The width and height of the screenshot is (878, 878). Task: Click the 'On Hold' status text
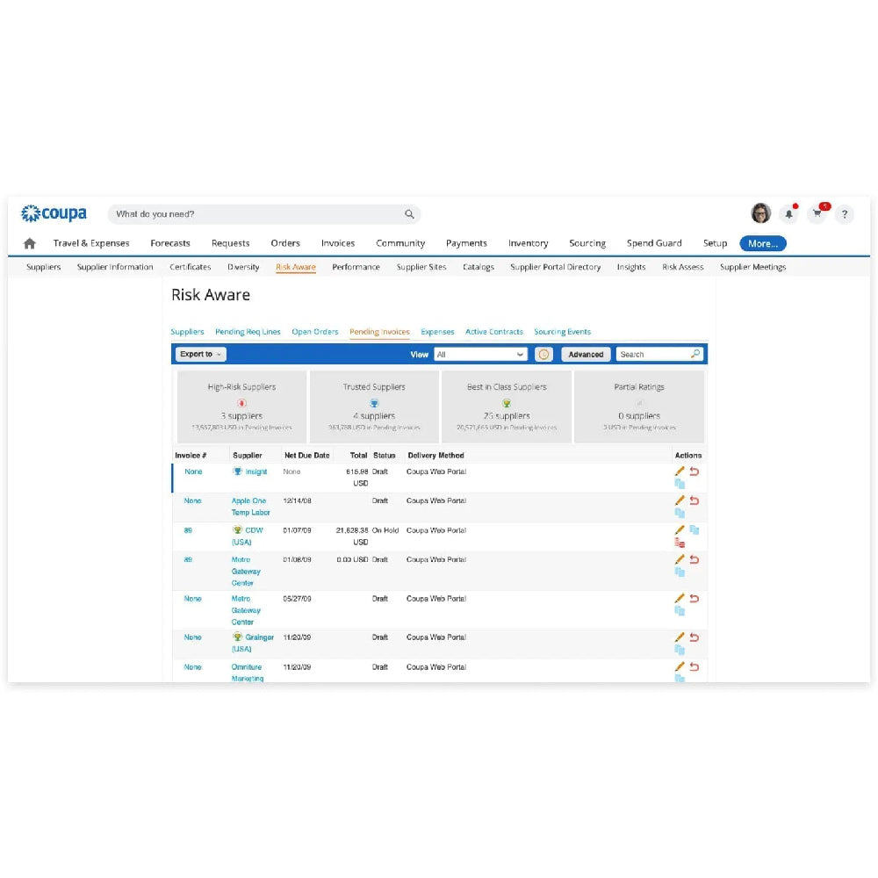point(385,530)
